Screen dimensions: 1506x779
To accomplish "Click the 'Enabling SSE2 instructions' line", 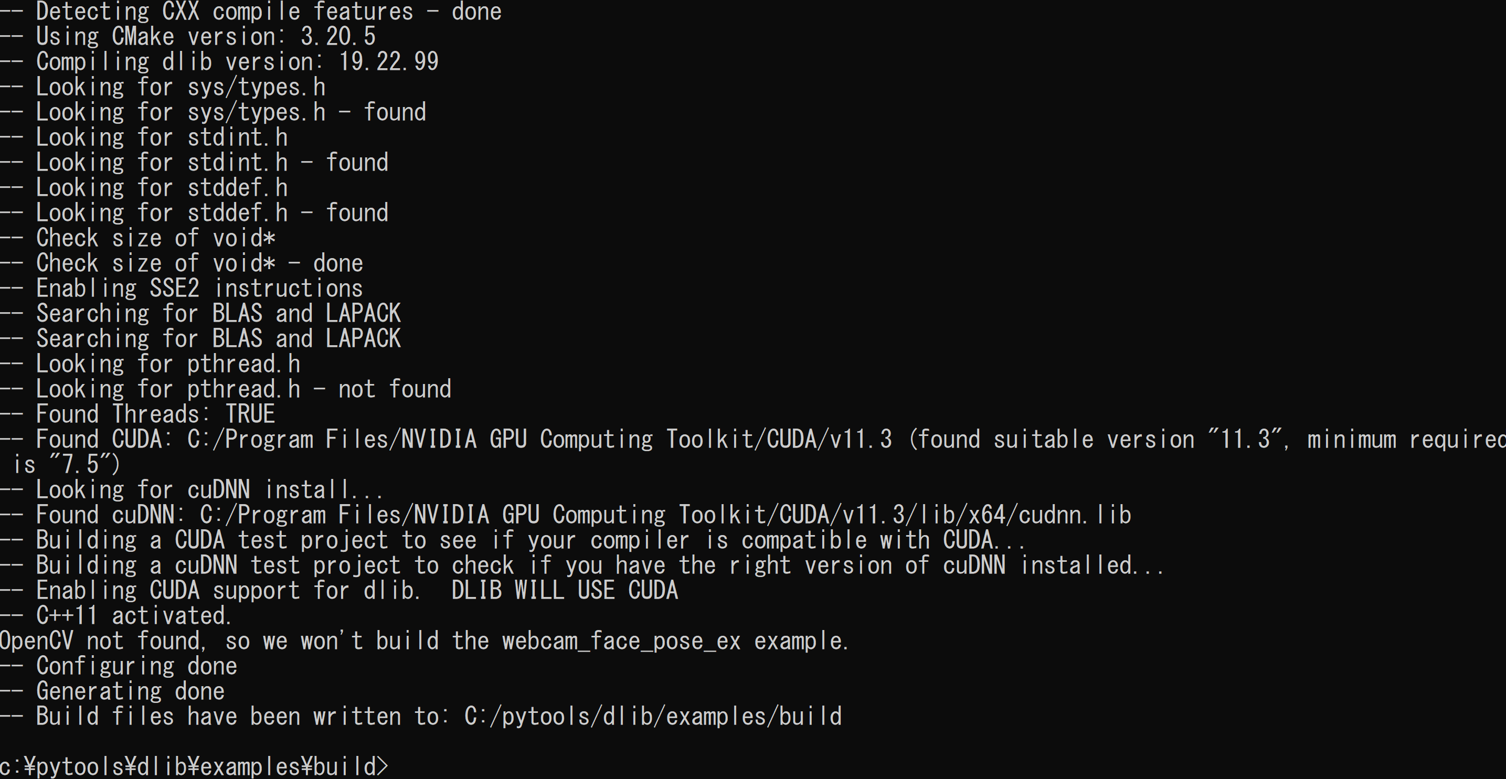I will pos(181,289).
